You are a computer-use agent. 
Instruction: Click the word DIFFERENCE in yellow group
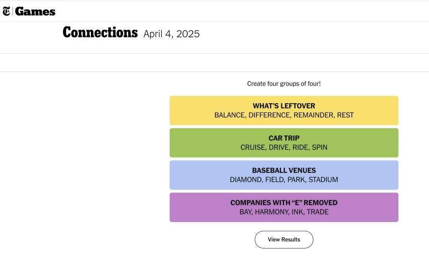[x=269, y=115]
